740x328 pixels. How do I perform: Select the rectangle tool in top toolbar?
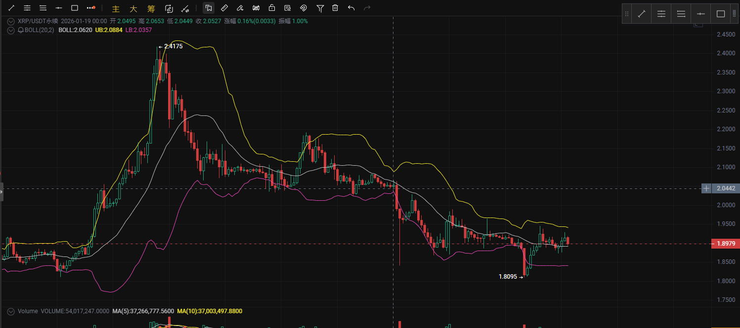click(75, 8)
